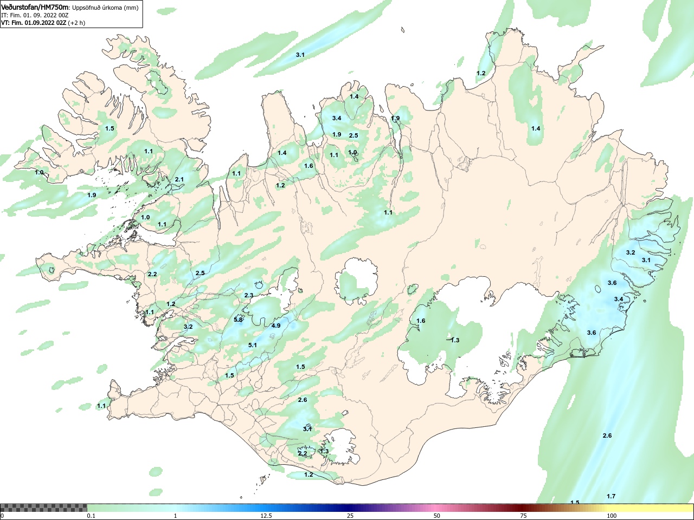Click the 0.1 label on the color scale
Image resolution: width=694 pixels, height=520 pixels.
(x=91, y=516)
